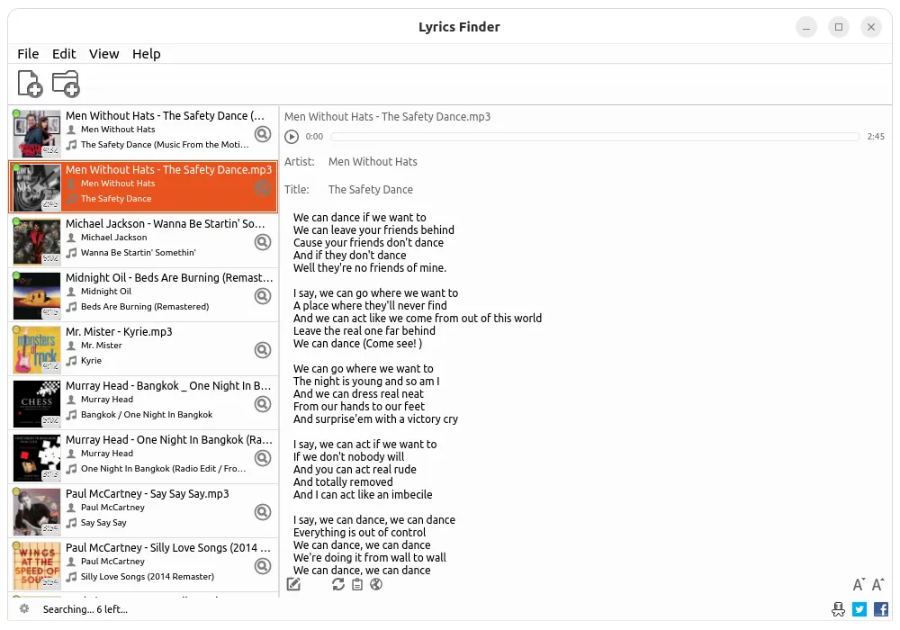Click the Chess album cover thumbnail
This screenshot has width=900, height=630.
point(37,404)
